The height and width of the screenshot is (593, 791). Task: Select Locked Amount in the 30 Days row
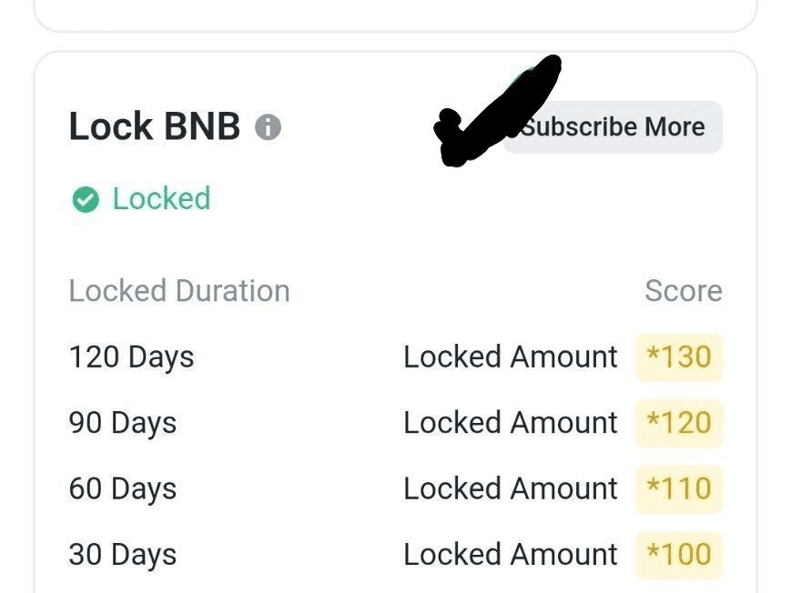click(511, 555)
